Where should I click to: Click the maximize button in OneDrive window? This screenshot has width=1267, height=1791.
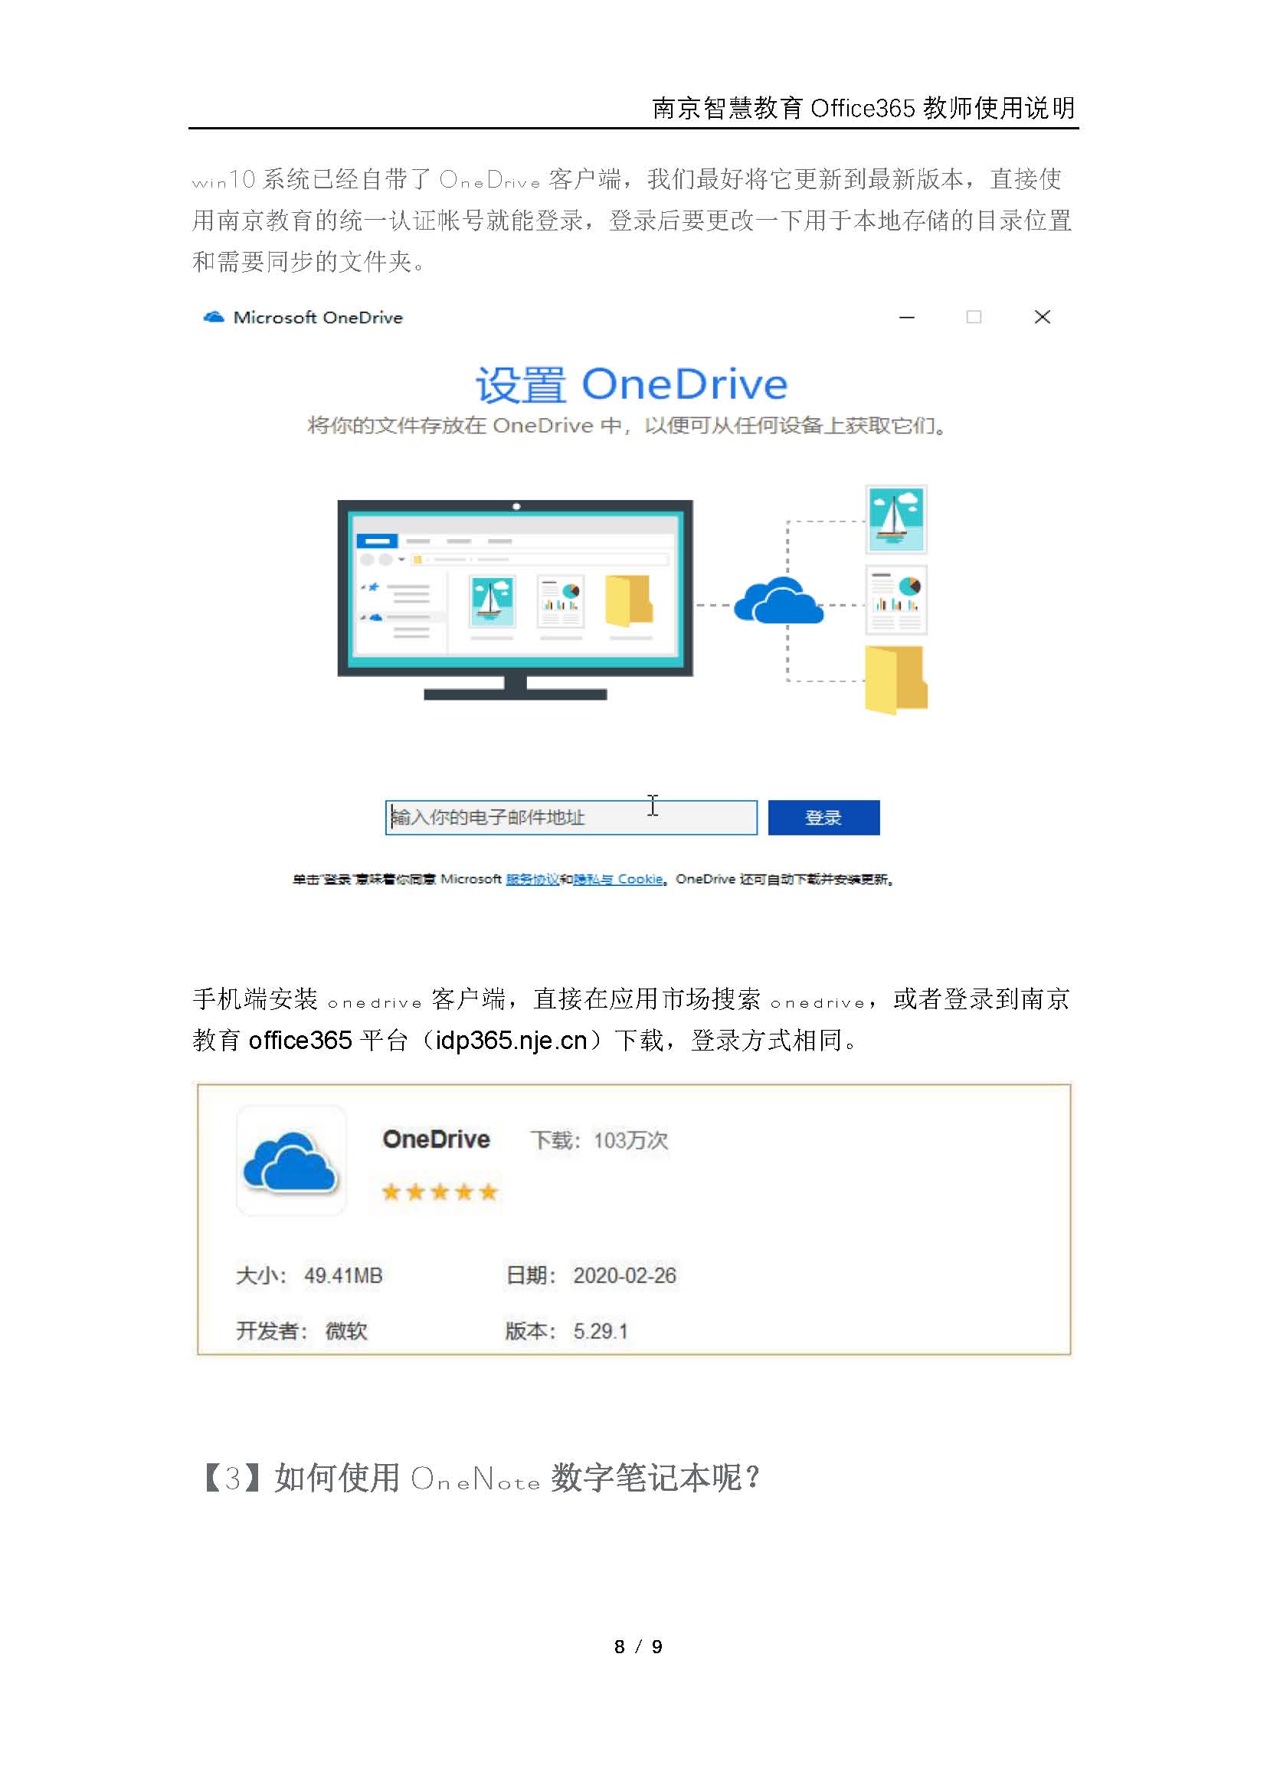974,317
